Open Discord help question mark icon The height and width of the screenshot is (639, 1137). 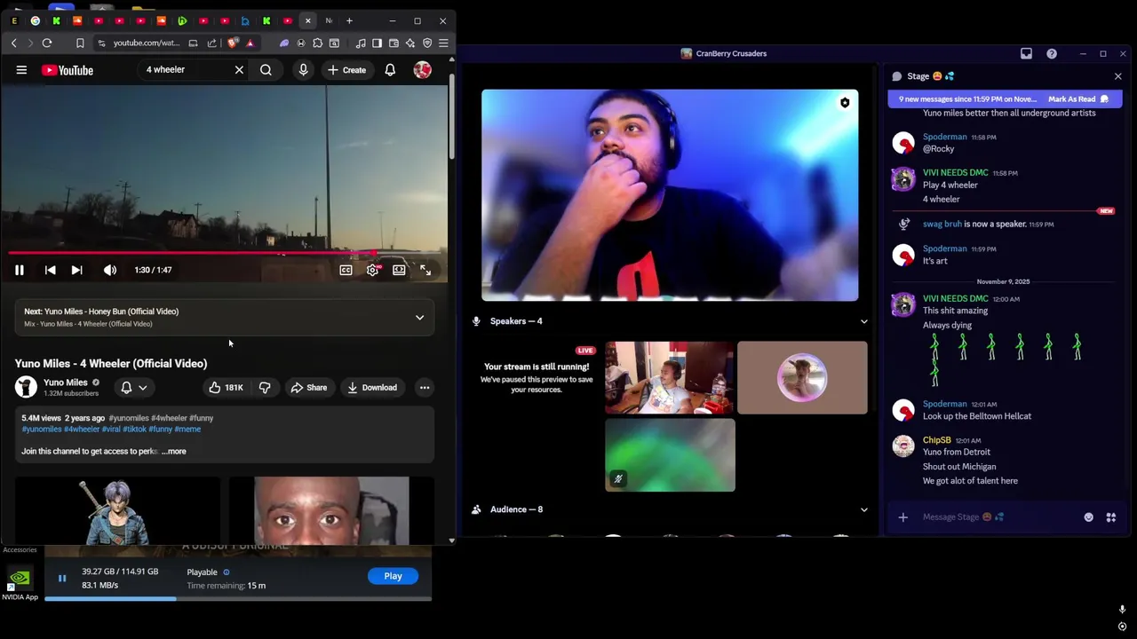point(1052,53)
